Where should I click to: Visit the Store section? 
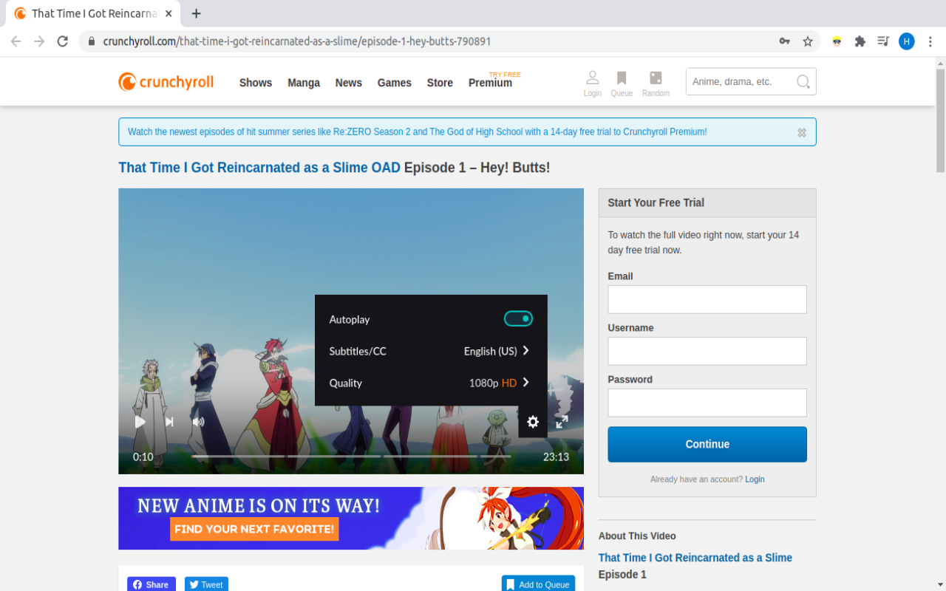pyautogui.click(x=440, y=83)
